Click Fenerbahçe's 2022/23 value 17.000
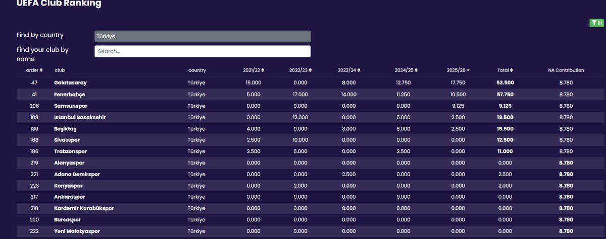 click(300, 95)
